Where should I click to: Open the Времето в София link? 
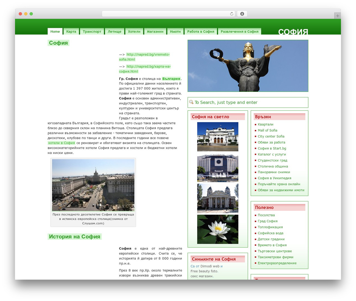[272, 245]
